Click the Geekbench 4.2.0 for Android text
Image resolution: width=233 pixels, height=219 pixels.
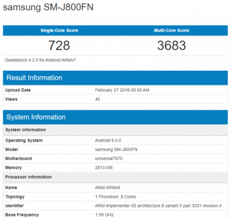pos(40,60)
